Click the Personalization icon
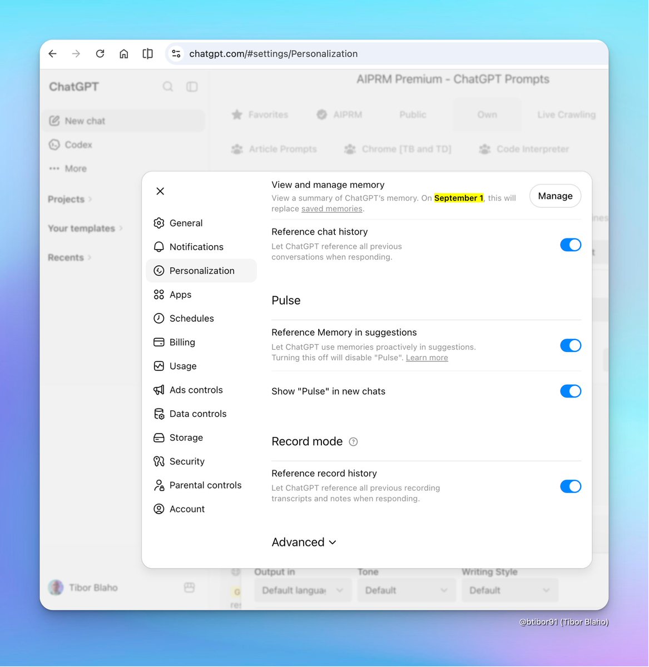This screenshot has height=667, width=649. (159, 271)
